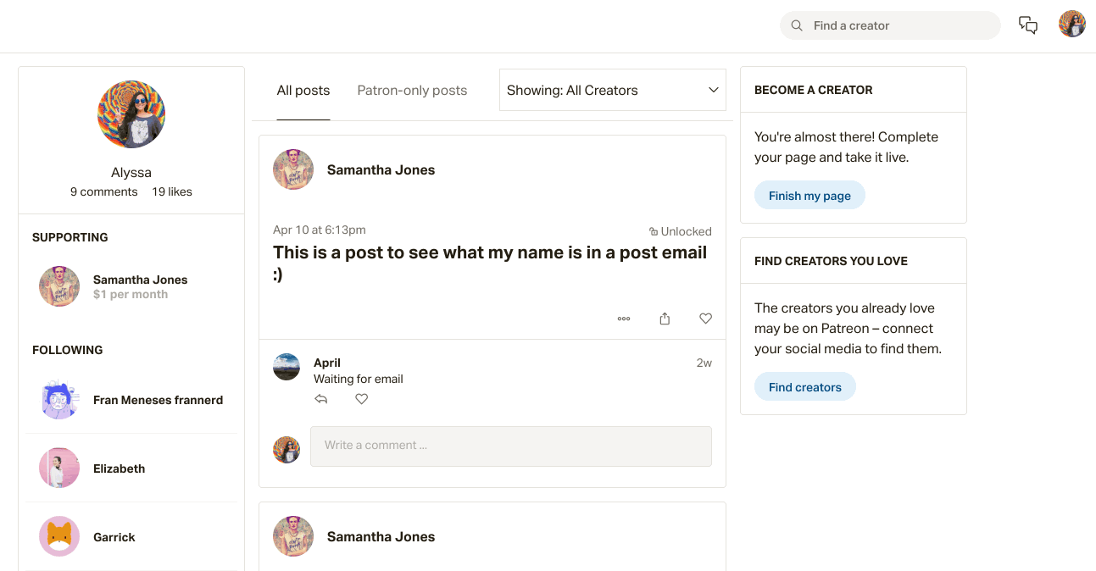Click the Apr 10 at 6:13pm timestamp
This screenshot has width=1096, height=571.
pos(320,230)
